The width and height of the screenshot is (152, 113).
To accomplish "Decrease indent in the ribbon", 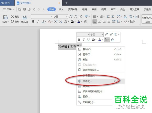I will pyautogui.click(x=108, y=16).
